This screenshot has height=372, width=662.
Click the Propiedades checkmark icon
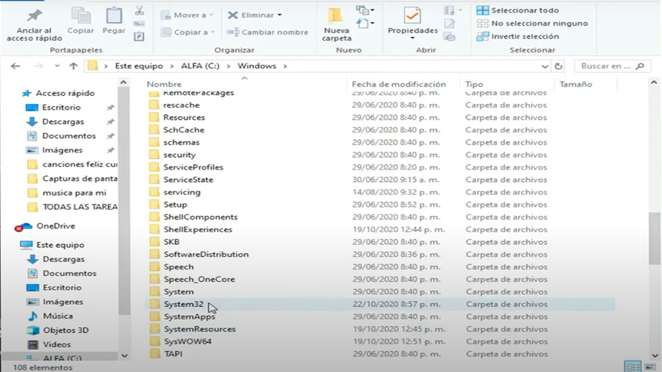pos(412,15)
